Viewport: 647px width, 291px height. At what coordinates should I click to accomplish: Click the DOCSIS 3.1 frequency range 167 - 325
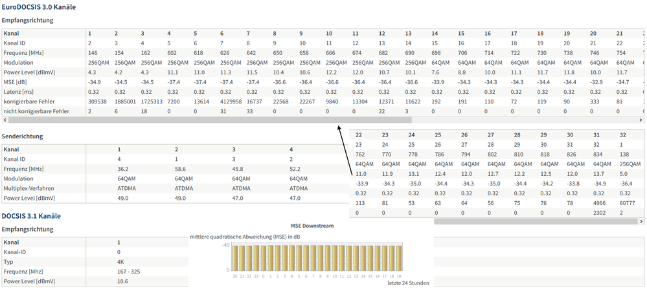coord(130,272)
